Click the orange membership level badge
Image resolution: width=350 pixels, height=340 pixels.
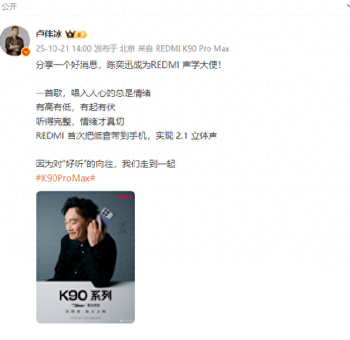click(x=81, y=34)
